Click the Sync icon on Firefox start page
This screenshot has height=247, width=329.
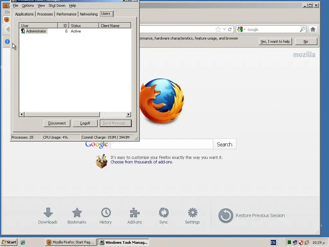(x=164, y=213)
